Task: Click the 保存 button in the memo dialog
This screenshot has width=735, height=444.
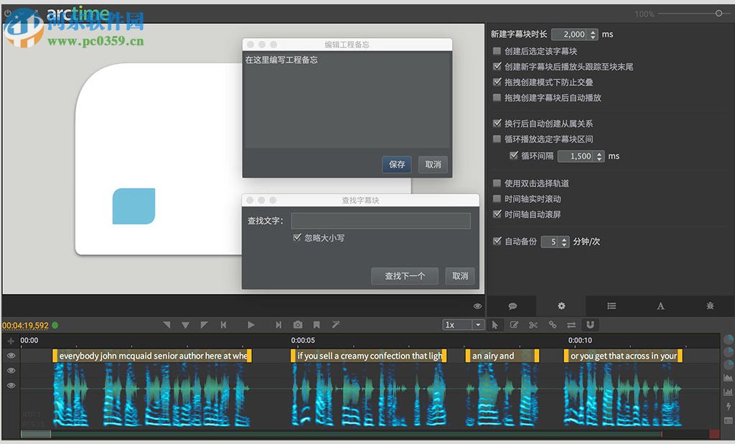Action: click(x=397, y=164)
